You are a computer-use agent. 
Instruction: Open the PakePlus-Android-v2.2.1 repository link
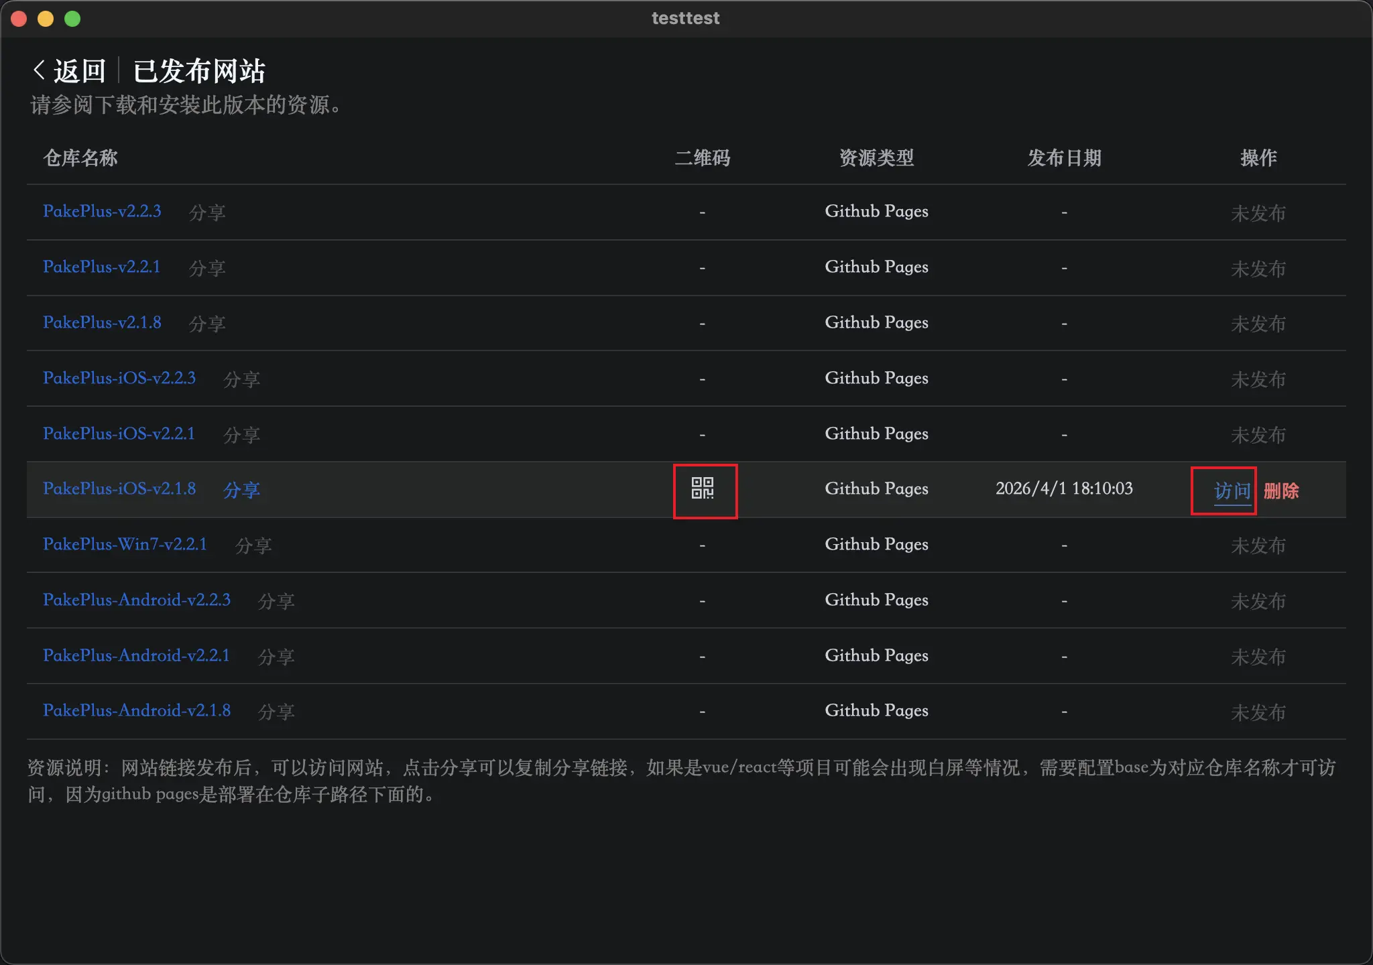(x=136, y=655)
